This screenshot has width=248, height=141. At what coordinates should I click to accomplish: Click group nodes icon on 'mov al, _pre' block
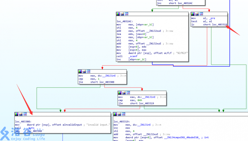tap(201, 14)
